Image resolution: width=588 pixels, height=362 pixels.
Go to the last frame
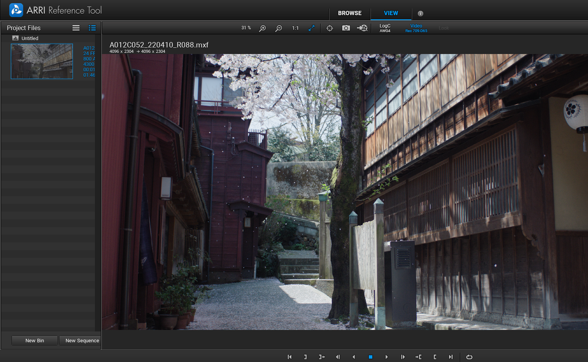tap(451, 357)
